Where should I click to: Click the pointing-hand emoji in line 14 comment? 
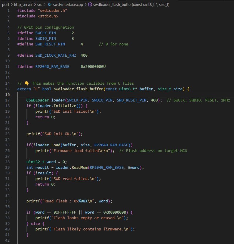[27, 83]
